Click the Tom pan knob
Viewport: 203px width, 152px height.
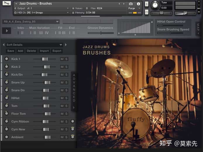click(6, 106)
